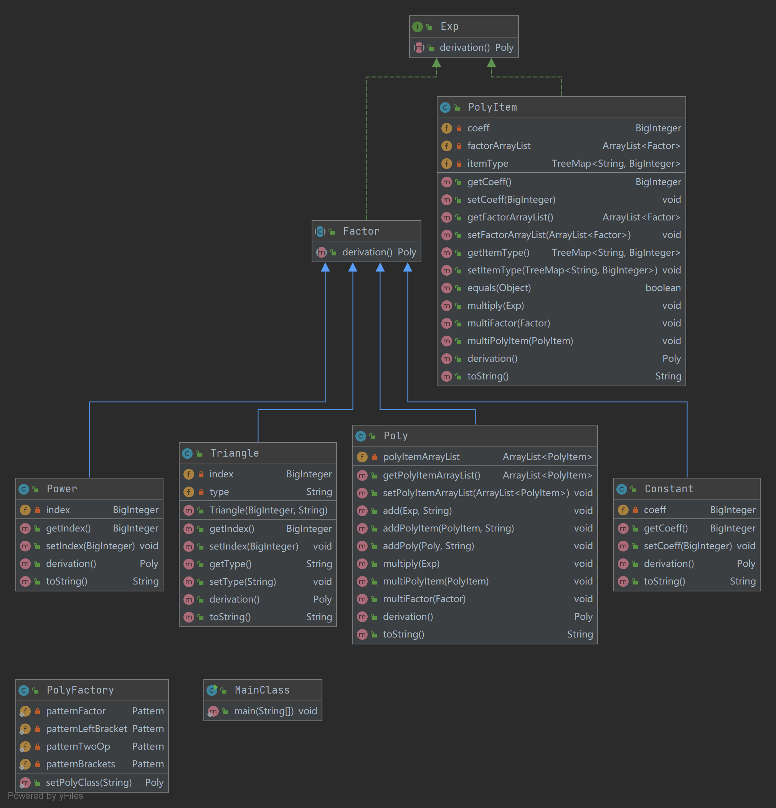Click the method icon beside Triangle constructor

(x=189, y=511)
